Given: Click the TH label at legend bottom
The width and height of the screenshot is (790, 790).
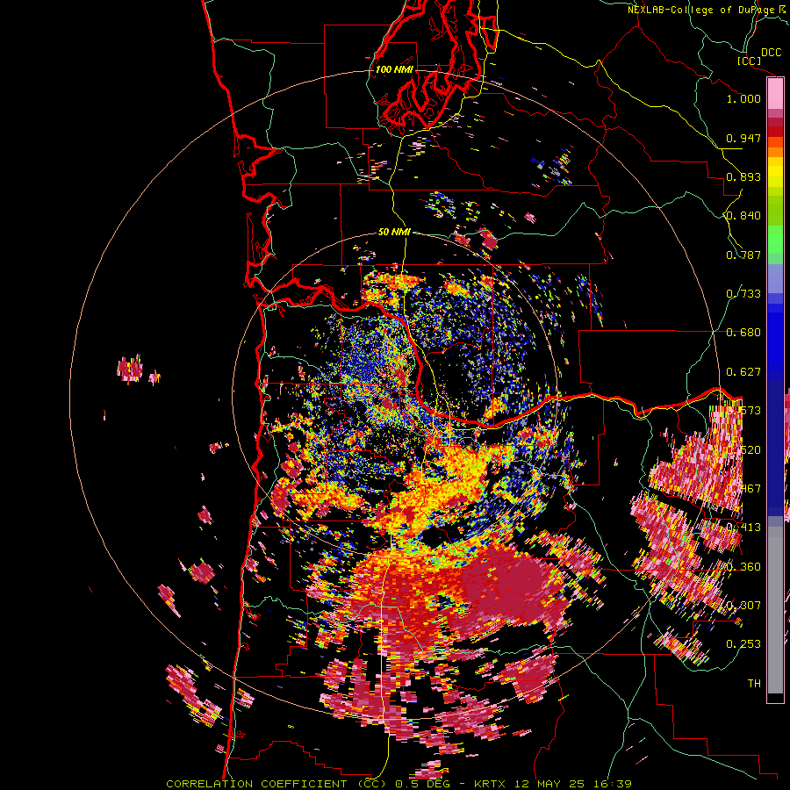Looking at the screenshot, I should click(754, 684).
